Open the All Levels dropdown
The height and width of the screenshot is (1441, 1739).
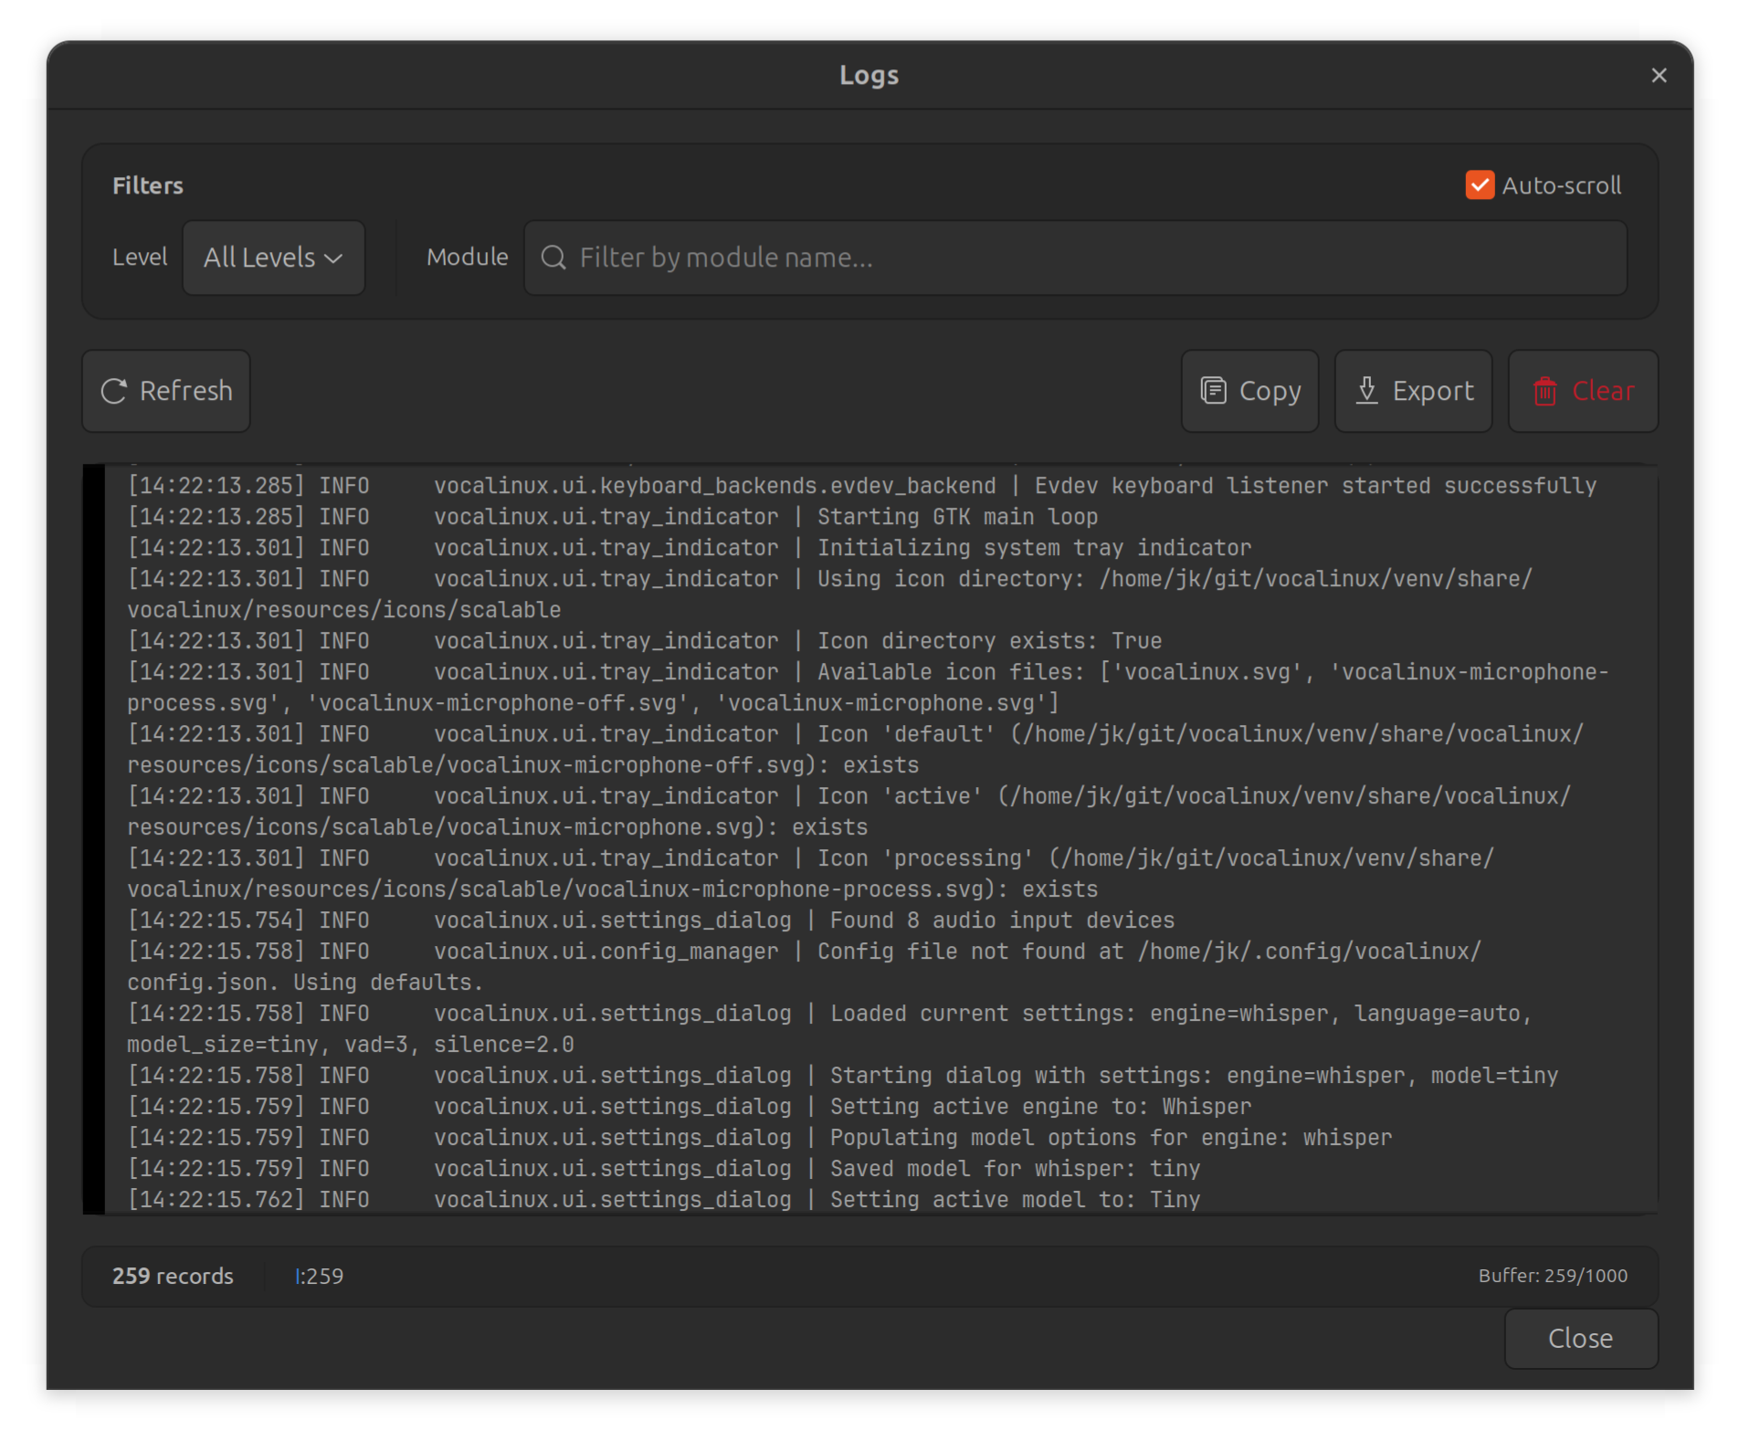coord(274,258)
